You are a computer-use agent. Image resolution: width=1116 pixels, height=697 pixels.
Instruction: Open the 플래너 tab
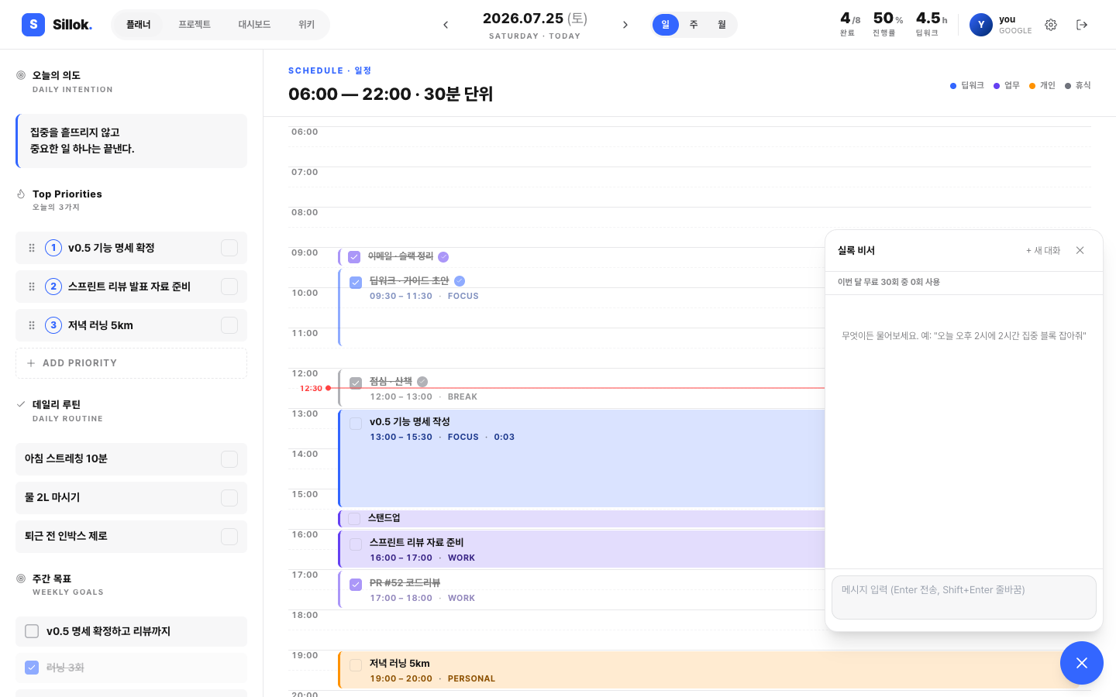pyautogui.click(x=139, y=25)
